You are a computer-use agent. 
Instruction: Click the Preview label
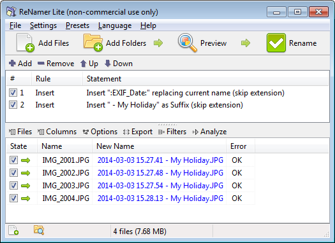click(x=213, y=43)
